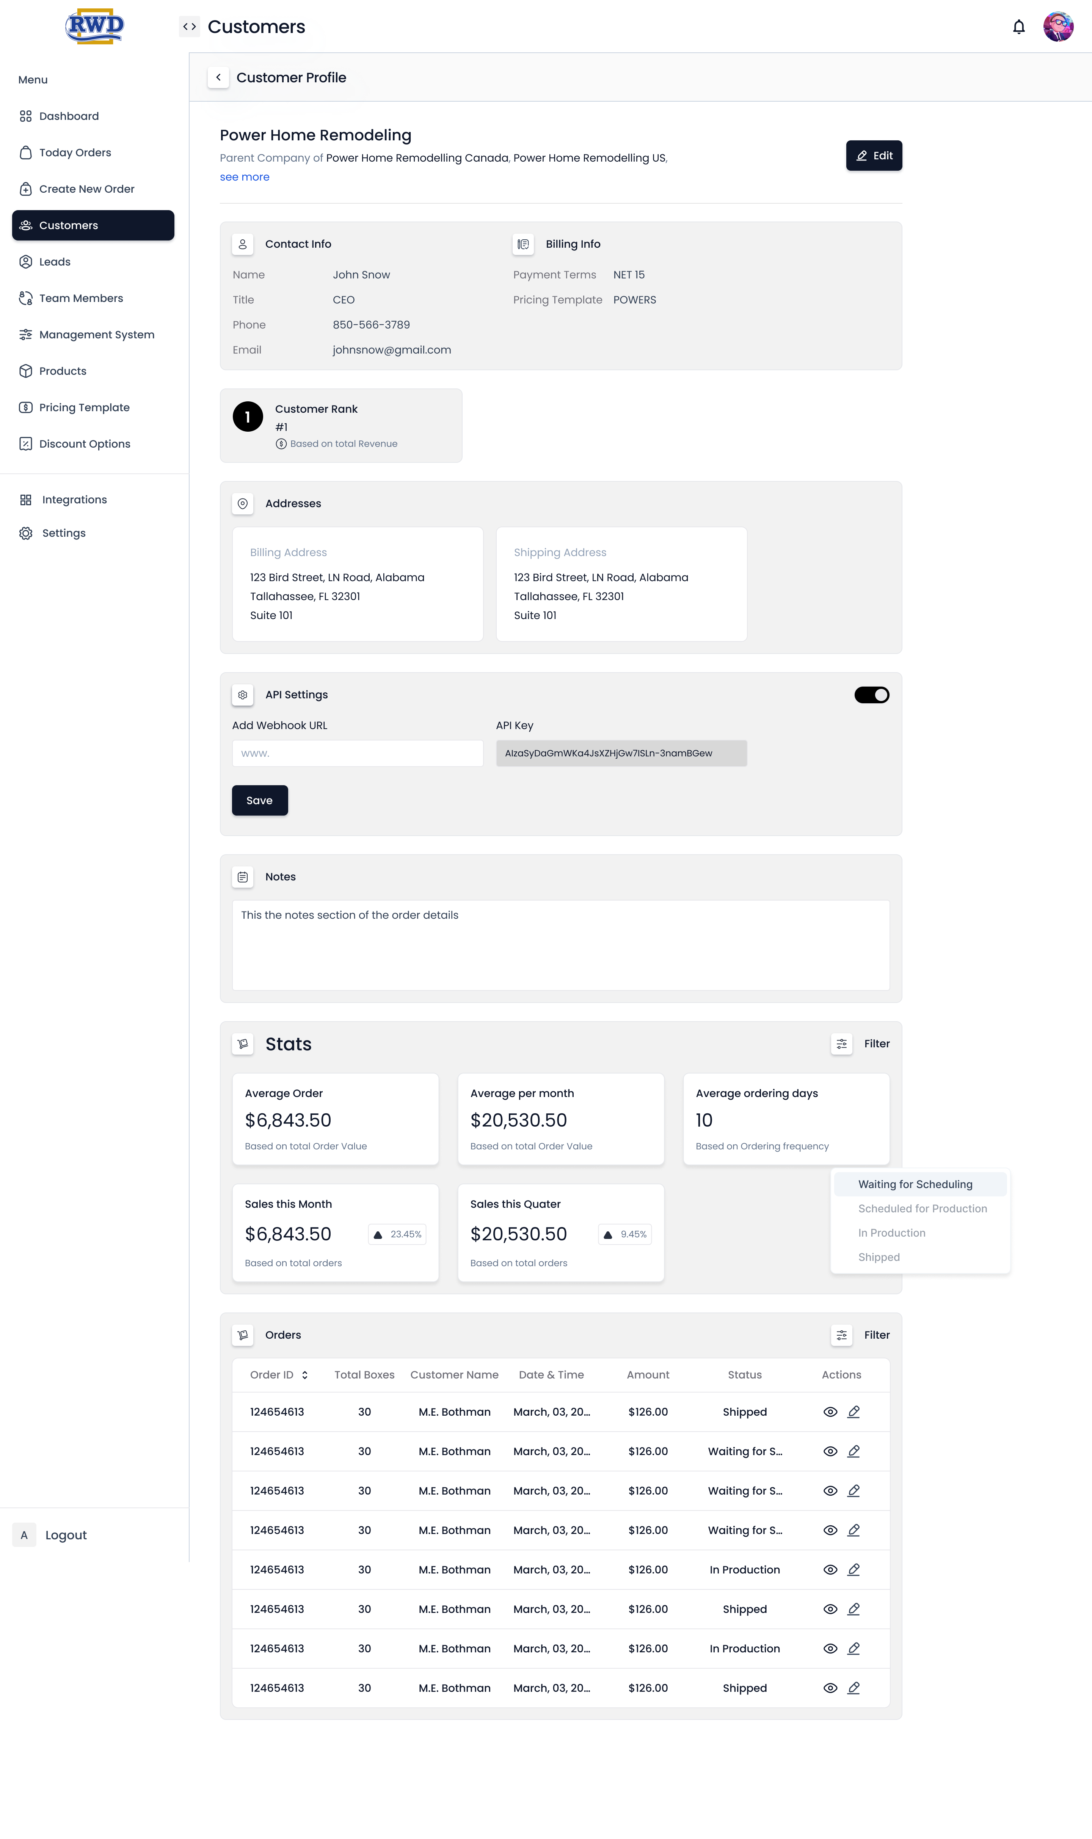
Task: Open Team Members page
Action: (x=93, y=298)
